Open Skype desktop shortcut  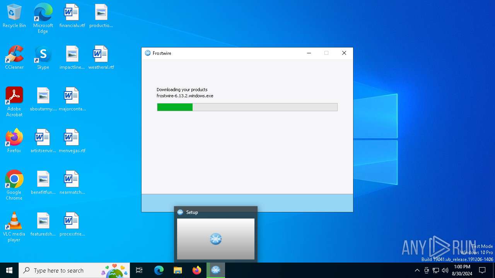tap(43, 58)
